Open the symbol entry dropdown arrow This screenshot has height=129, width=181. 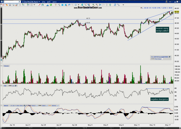(20, 2)
